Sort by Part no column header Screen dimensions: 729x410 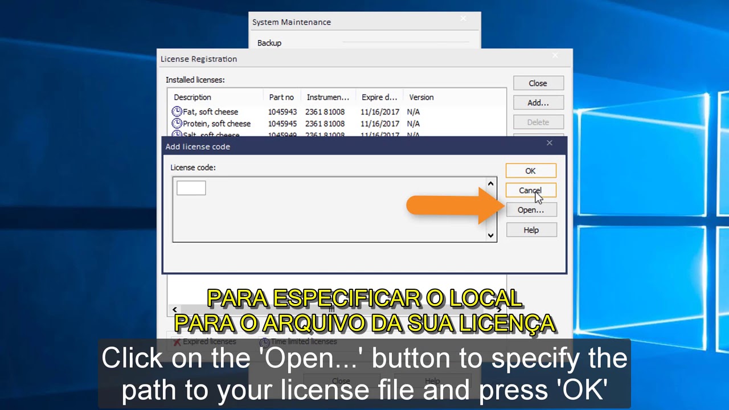tap(282, 97)
